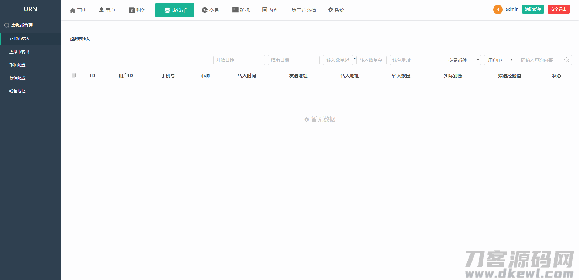Focus the 钱包地址 input field
579x280 pixels.
click(415, 60)
